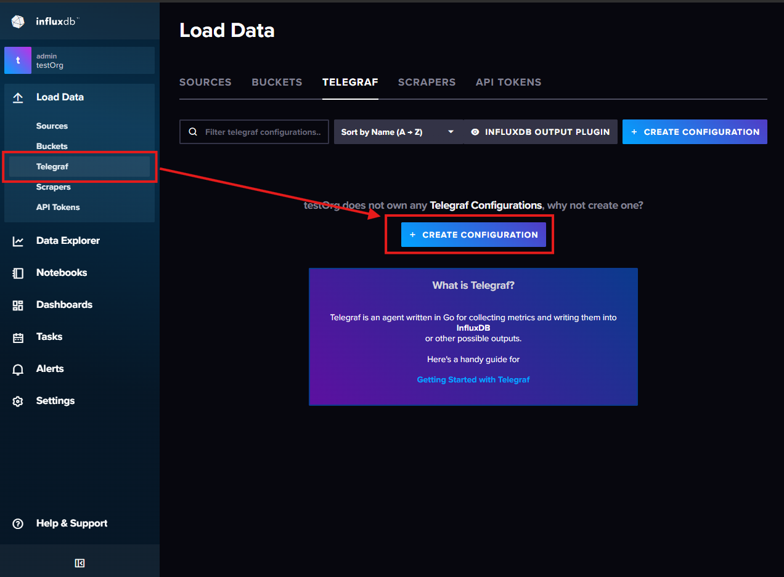
Task: Click the Alerts bell icon
Action: coord(18,369)
